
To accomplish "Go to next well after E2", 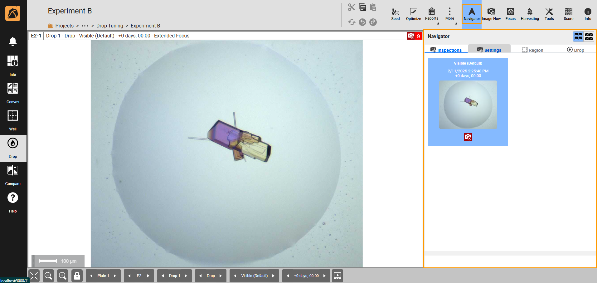I will 148,276.
